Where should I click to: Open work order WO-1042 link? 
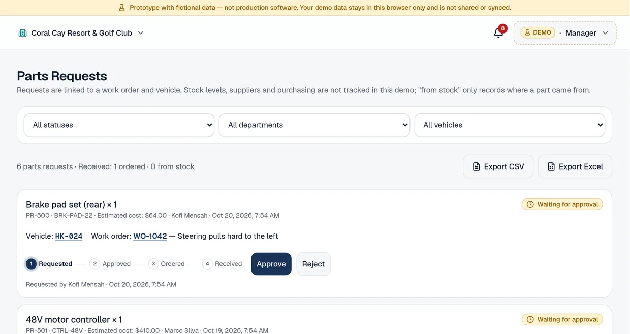(150, 236)
